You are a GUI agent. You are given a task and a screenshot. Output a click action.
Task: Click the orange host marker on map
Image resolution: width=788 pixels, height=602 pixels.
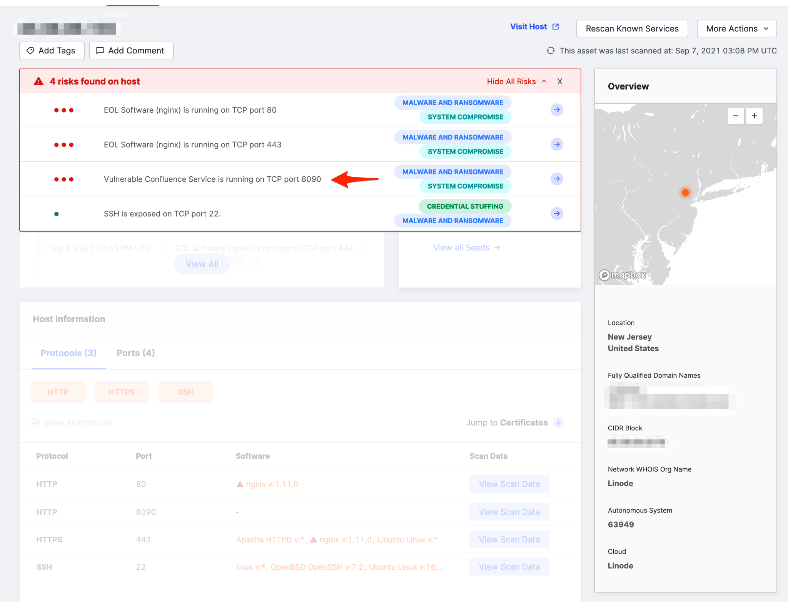[685, 192]
